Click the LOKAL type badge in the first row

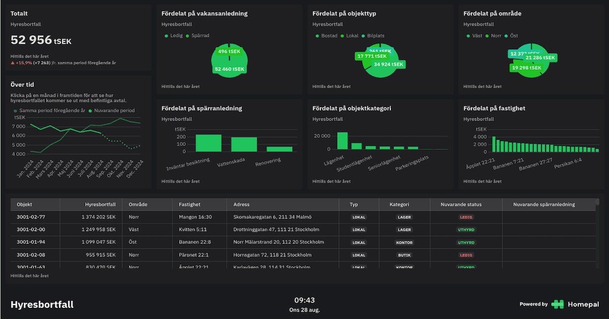pyautogui.click(x=358, y=217)
